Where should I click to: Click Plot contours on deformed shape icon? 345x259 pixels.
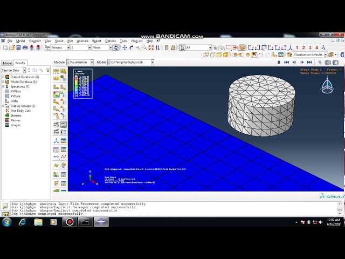56,95
